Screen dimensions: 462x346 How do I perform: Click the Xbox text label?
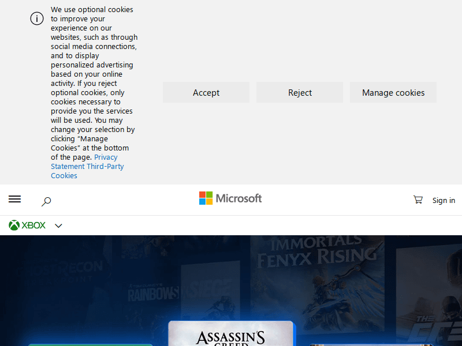(33, 225)
